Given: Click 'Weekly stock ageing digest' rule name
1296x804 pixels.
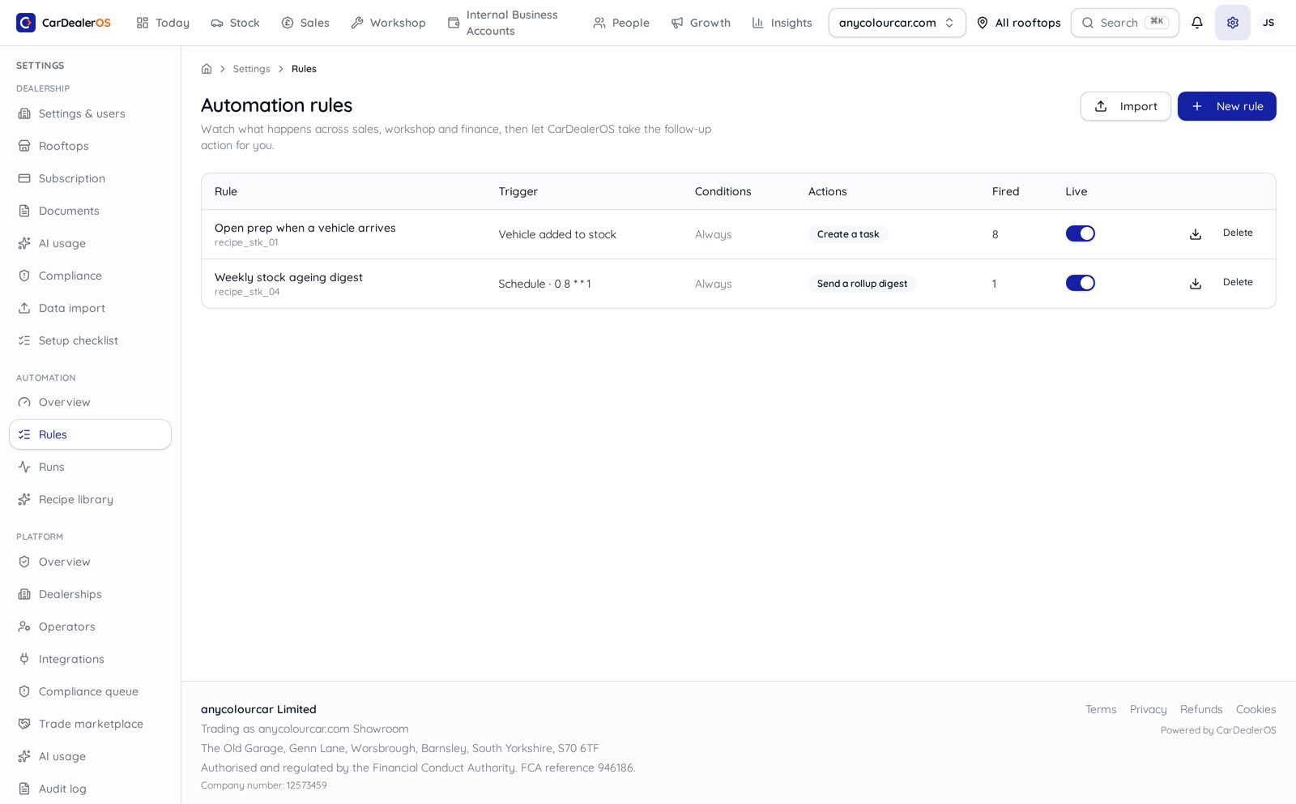Looking at the screenshot, I should (288, 277).
